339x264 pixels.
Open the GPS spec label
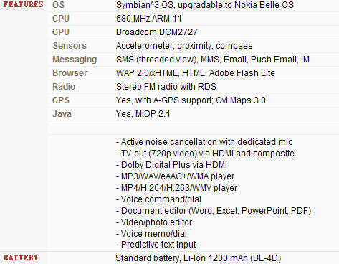tap(61, 100)
